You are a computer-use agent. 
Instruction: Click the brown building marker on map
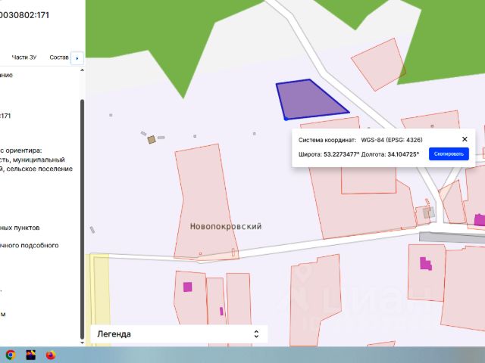152,139
